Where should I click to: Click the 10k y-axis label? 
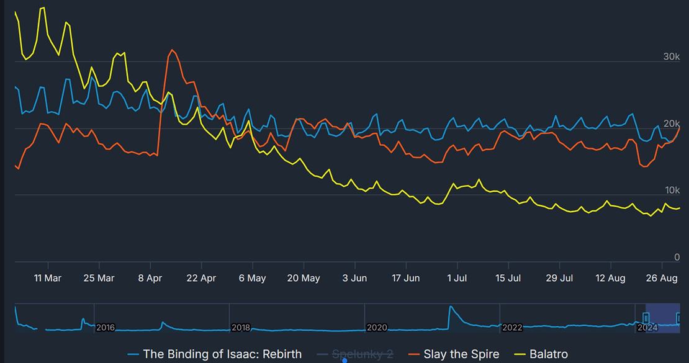672,190
